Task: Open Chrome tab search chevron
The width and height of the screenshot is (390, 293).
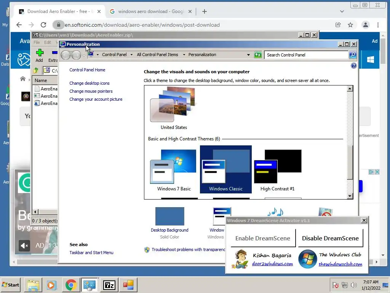Action: 342,11
